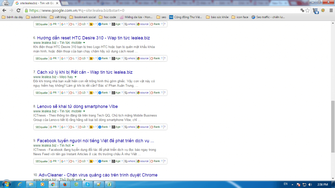Viewport: 335px width, 188px height.
Task: Open Chrome's hamburger menu
Action: point(331,10)
